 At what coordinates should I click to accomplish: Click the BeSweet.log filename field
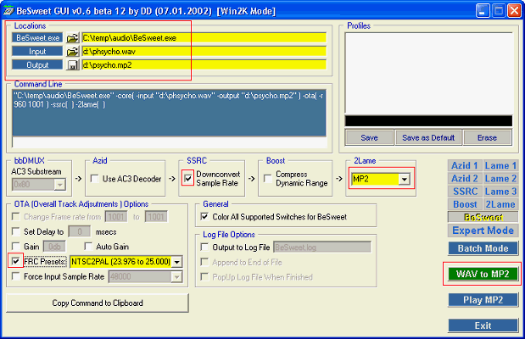(322, 247)
